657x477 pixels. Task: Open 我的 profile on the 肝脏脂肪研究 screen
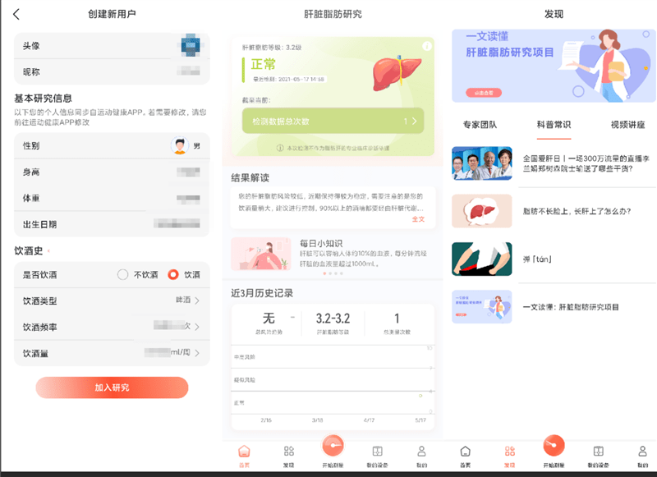coord(421,456)
